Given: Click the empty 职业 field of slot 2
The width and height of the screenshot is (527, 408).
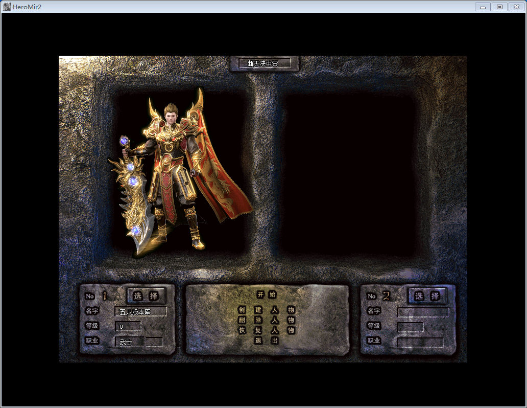Looking at the screenshot, I should [420, 343].
